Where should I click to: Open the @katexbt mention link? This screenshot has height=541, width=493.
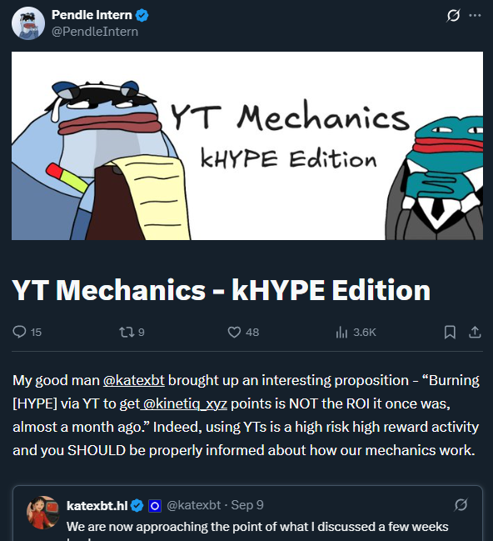point(134,380)
